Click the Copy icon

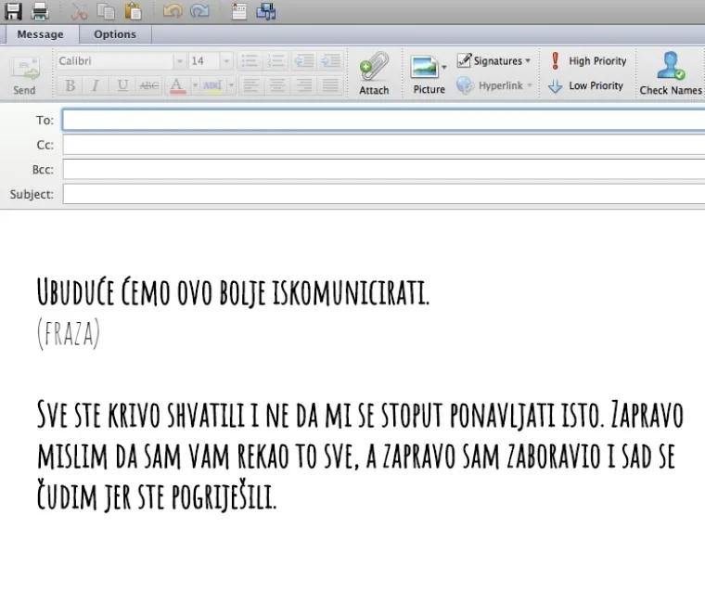point(106,11)
